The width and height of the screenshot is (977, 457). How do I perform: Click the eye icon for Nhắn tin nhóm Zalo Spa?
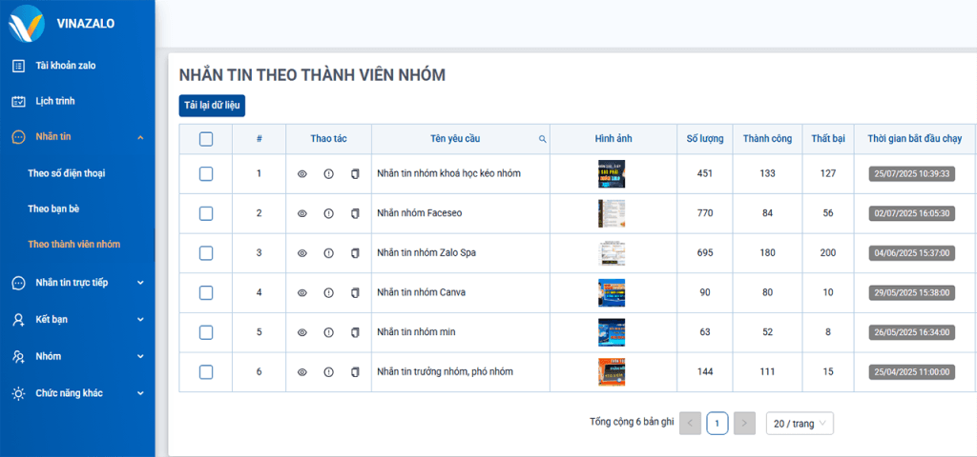click(301, 253)
